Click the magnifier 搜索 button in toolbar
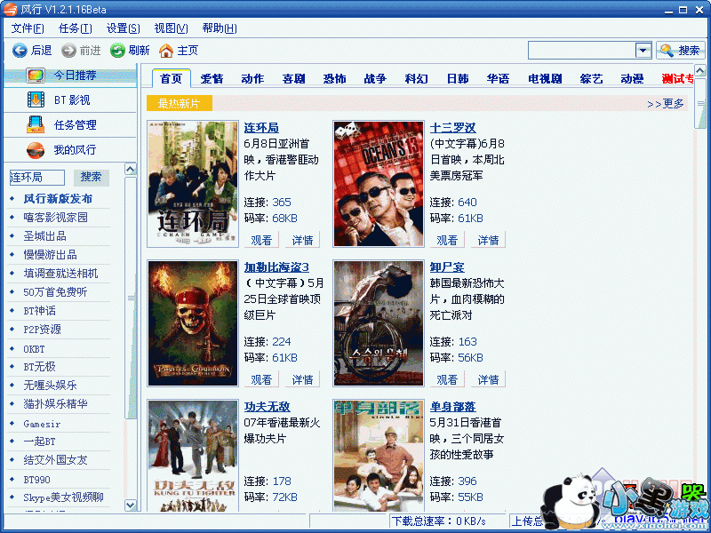711x533 pixels. pos(680,51)
